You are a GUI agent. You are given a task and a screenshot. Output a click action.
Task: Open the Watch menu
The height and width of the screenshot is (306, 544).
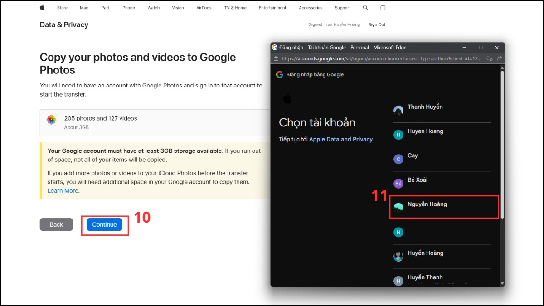pos(154,8)
